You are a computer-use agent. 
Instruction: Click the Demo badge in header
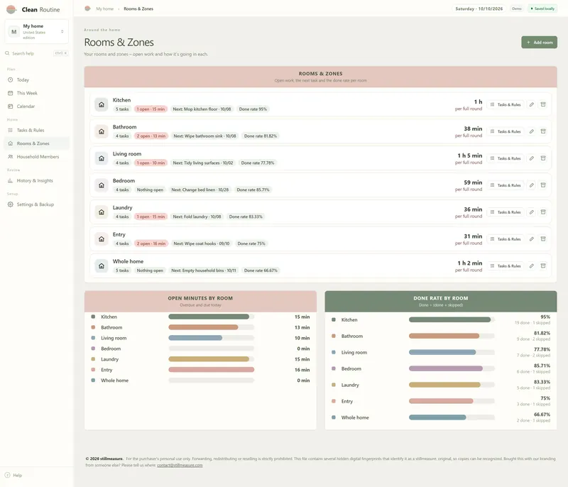[x=517, y=9]
